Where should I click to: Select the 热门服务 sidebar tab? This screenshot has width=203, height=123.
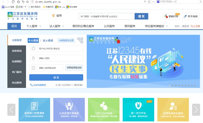[17, 72]
